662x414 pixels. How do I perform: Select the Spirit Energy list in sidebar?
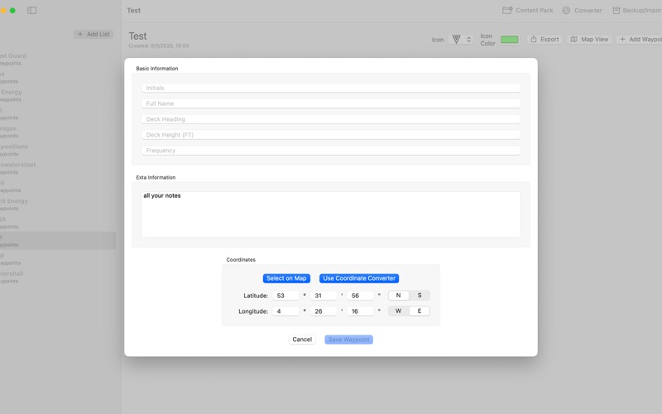click(x=58, y=205)
